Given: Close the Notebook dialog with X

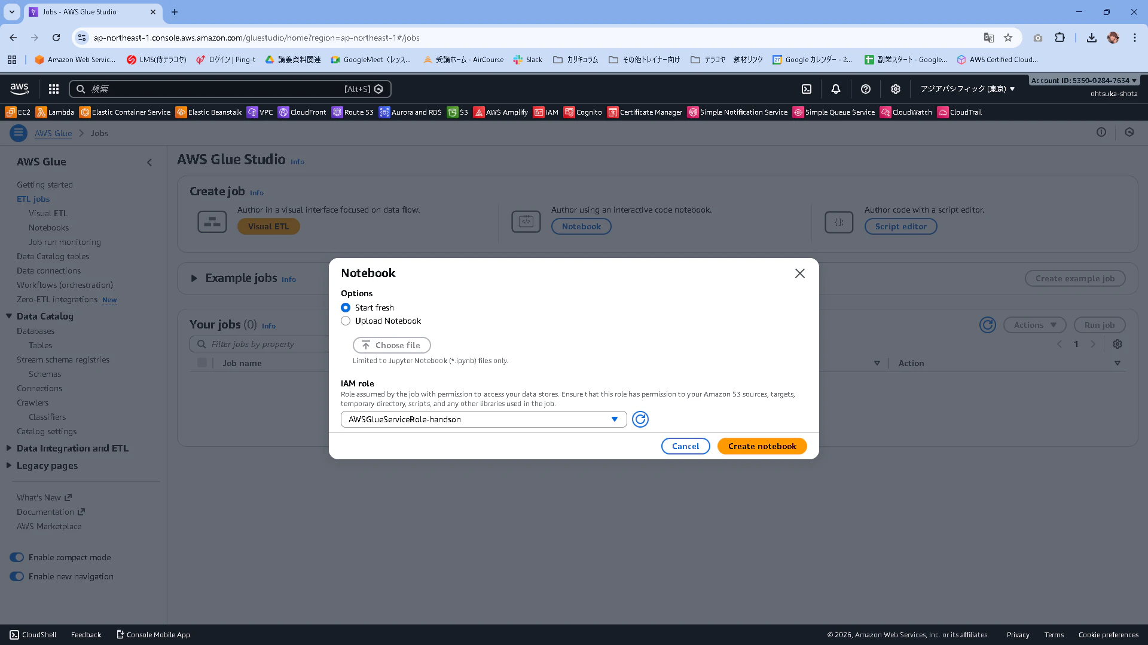Looking at the screenshot, I should click(799, 273).
